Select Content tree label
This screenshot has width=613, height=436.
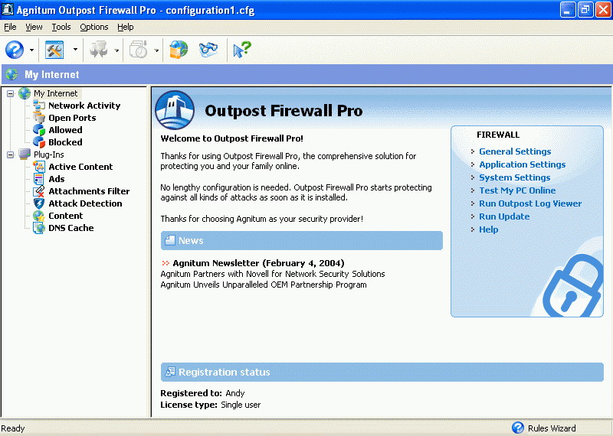(x=66, y=216)
